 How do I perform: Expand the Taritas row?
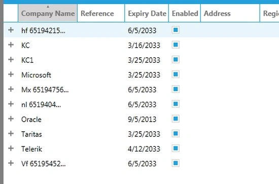11,133
